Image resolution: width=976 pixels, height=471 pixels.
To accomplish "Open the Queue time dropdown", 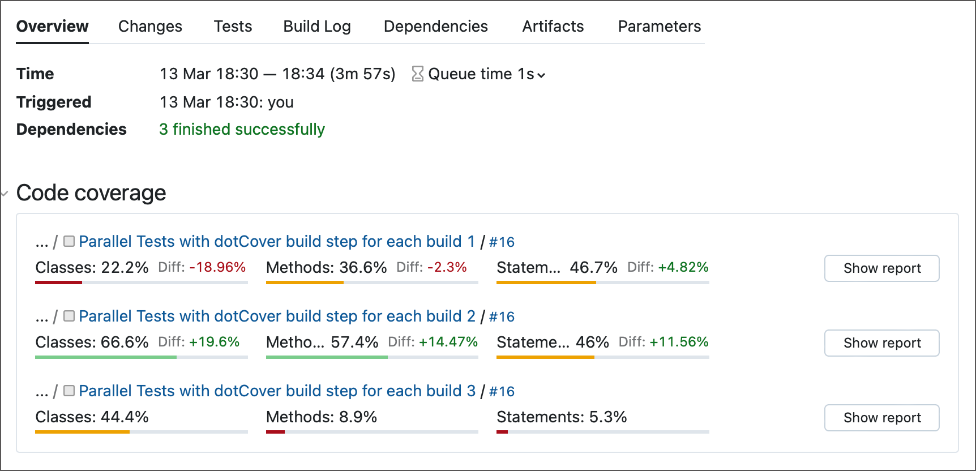I will pyautogui.click(x=542, y=74).
